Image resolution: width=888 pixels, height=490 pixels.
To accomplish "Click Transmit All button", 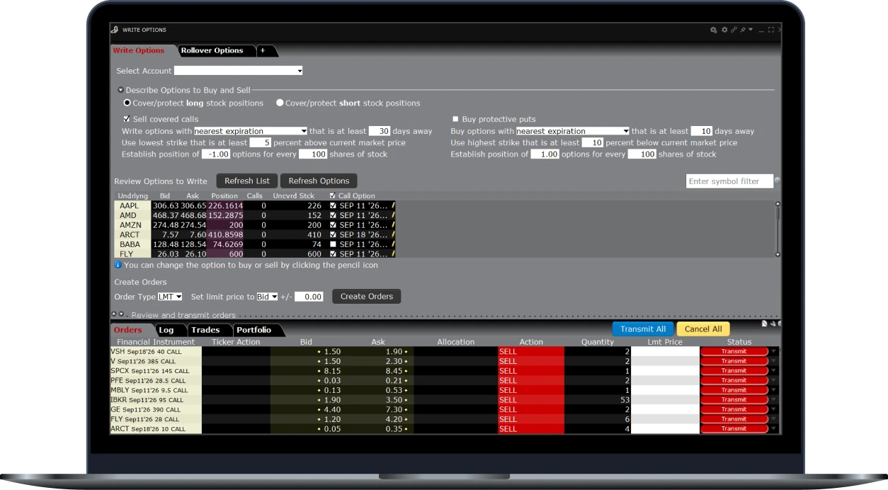I will pos(643,329).
